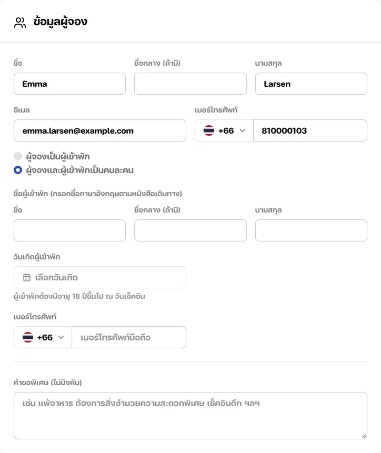Select 'ผู้จองและผู้เข้าพักเป็นคนละคน' radio option
381x453 pixels.
tap(18, 170)
